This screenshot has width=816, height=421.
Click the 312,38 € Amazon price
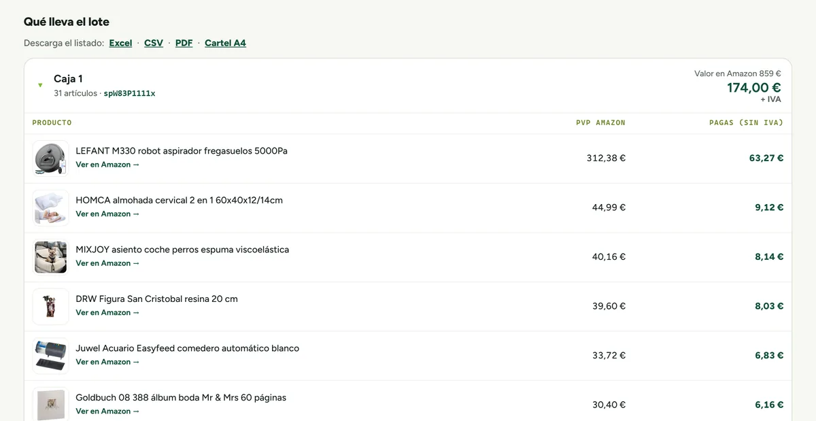606,158
